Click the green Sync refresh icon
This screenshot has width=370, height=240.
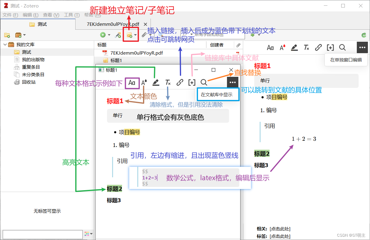364,35
